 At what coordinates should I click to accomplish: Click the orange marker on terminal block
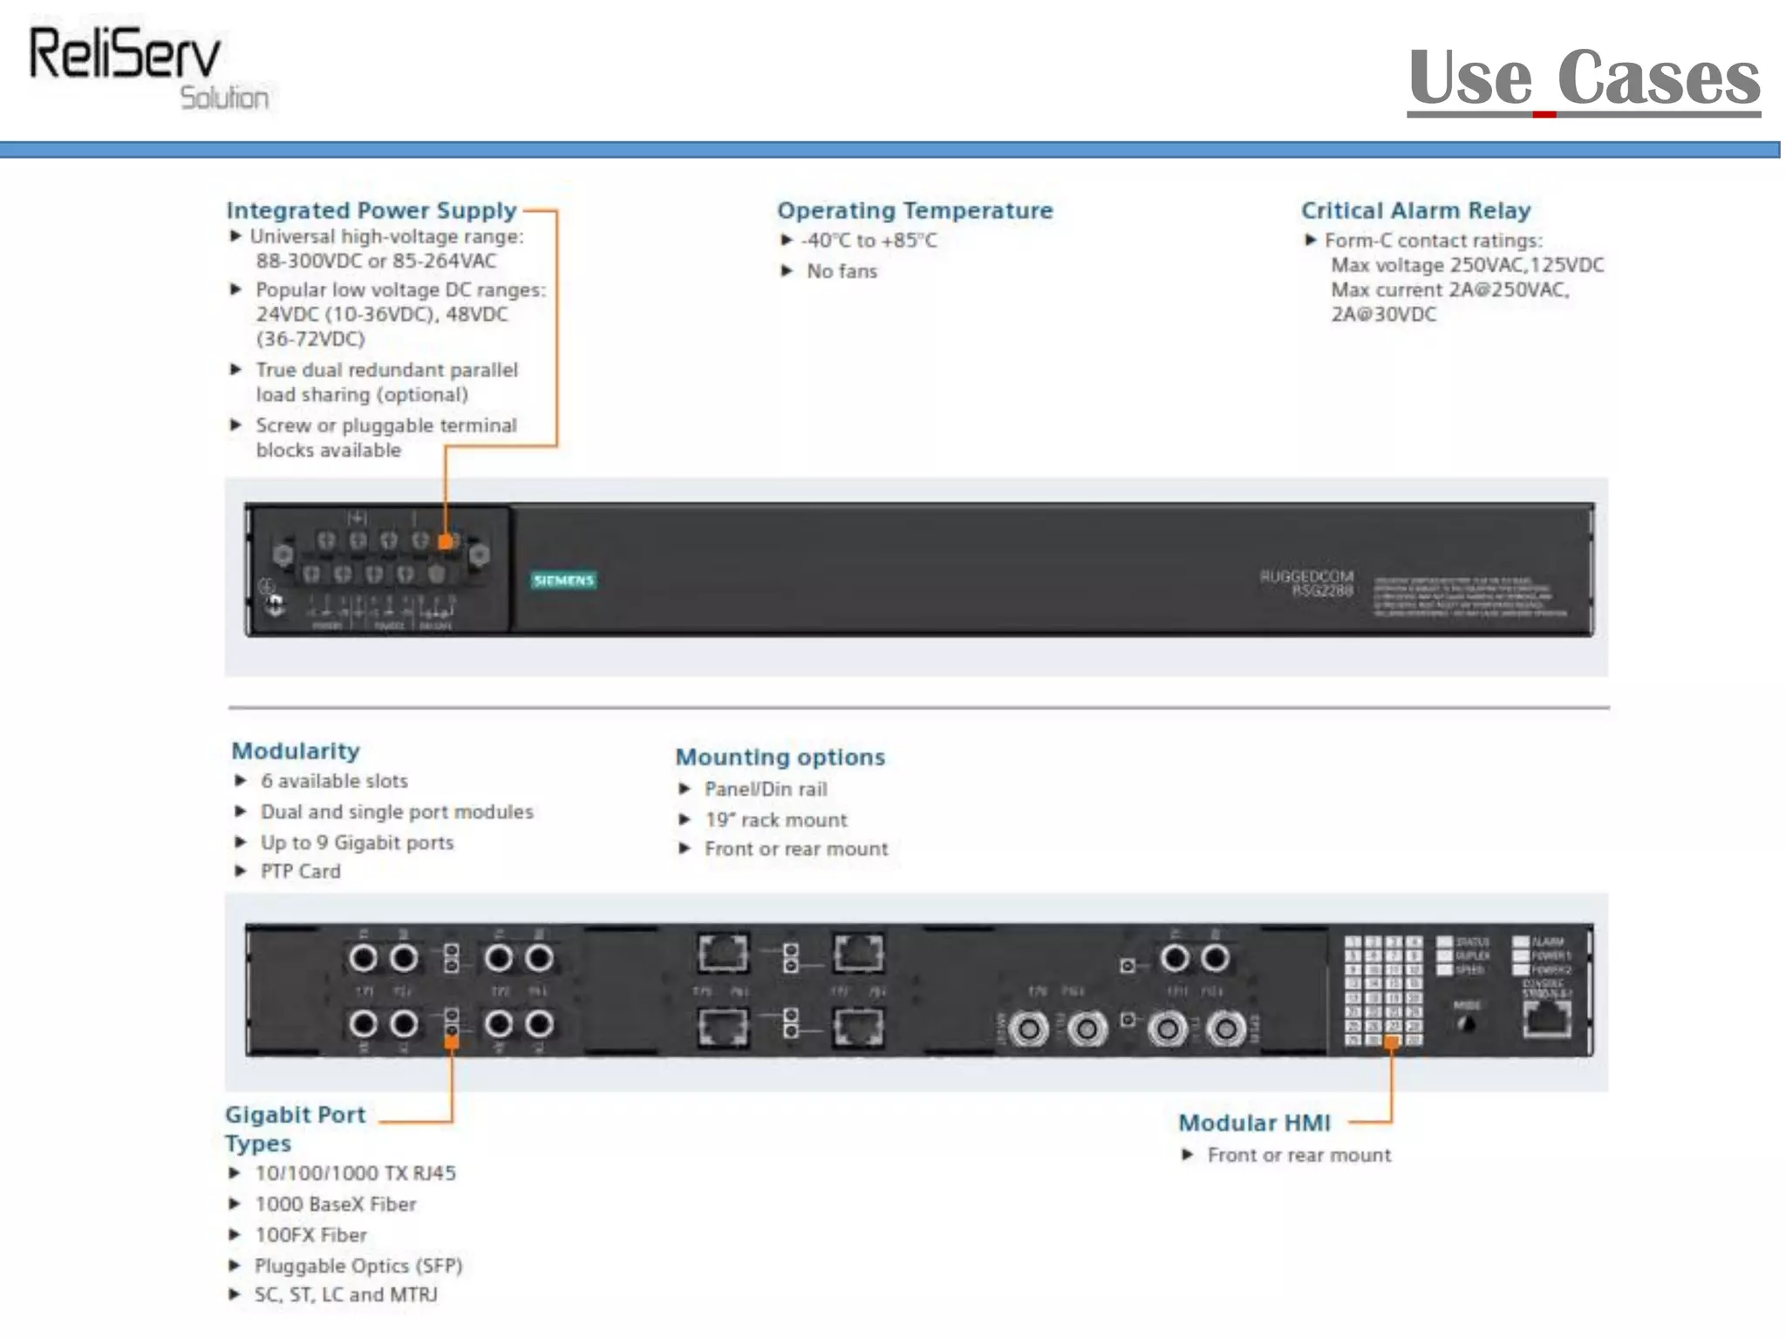(x=446, y=541)
